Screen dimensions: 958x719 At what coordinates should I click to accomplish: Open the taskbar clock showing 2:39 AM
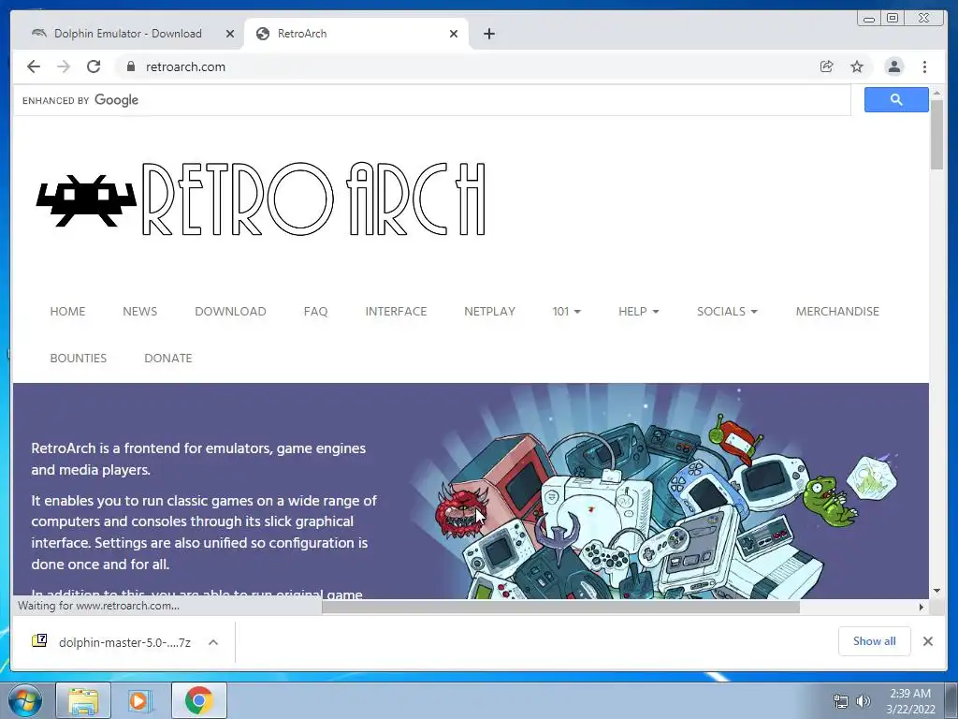click(910, 700)
